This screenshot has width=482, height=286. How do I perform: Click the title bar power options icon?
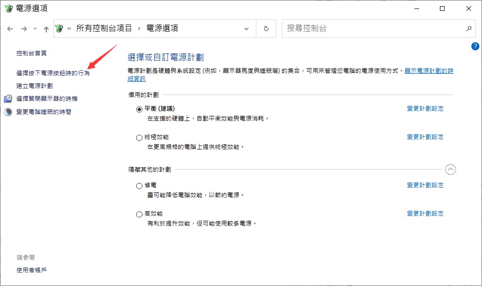coord(9,9)
